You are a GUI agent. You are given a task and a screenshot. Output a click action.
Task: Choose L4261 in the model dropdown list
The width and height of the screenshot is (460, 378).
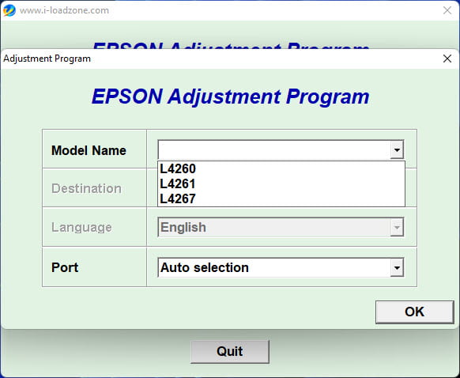click(281, 183)
